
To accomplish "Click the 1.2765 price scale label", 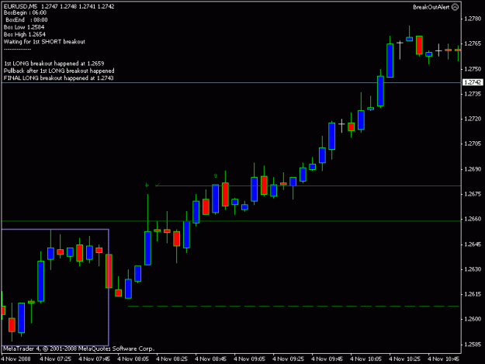I will point(473,43).
